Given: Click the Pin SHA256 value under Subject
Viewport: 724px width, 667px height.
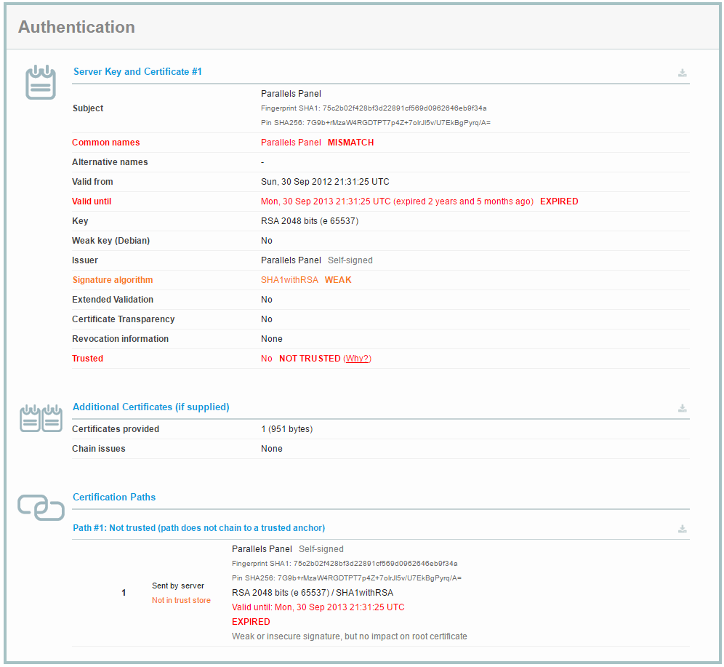Looking at the screenshot, I should [x=378, y=122].
